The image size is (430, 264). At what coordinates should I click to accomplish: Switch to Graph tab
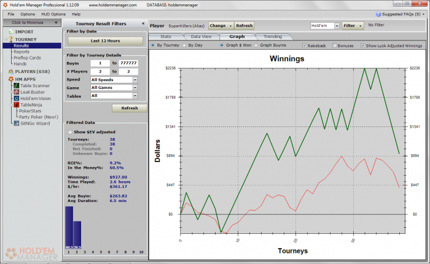[237, 36]
